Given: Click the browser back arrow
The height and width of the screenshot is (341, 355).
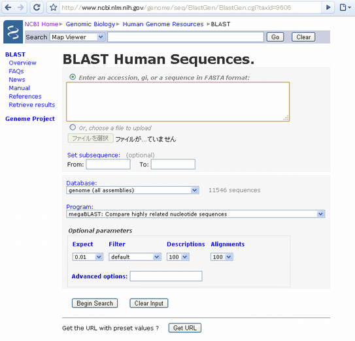Looking at the screenshot, I should coord(8,7).
